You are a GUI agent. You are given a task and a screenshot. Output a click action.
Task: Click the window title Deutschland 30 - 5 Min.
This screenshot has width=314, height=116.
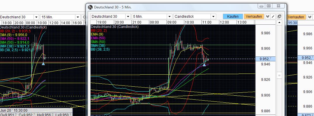pos(113,7)
